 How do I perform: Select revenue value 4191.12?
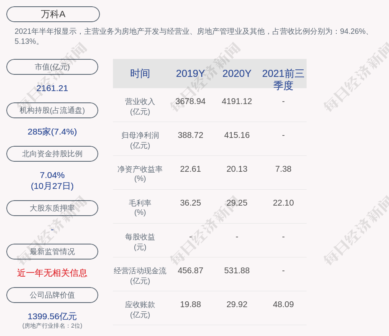(237, 102)
